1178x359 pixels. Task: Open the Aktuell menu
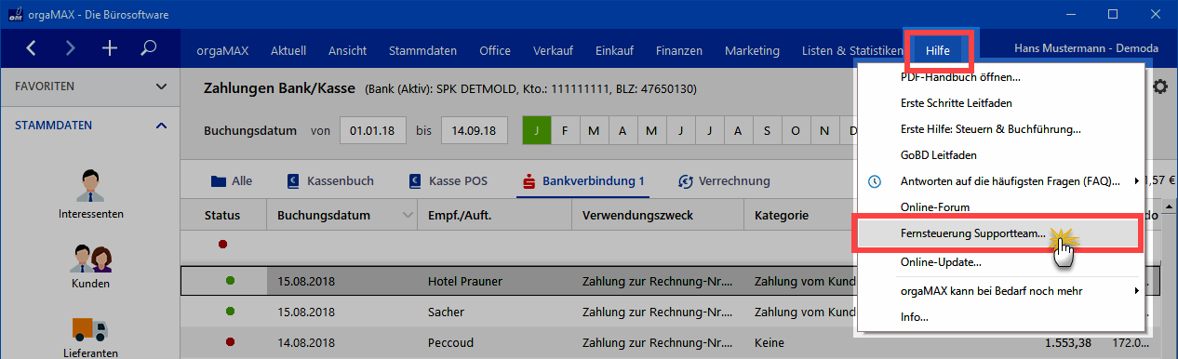click(288, 50)
